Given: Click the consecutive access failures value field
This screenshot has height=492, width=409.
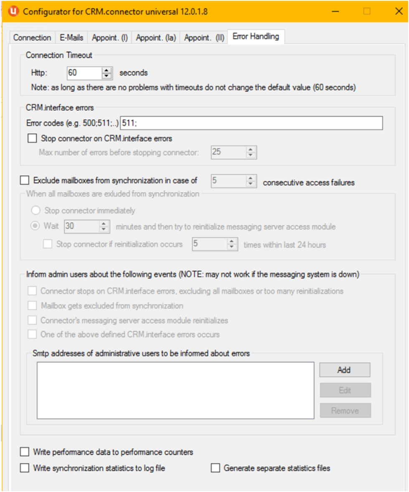Looking at the screenshot, I should point(229,181).
